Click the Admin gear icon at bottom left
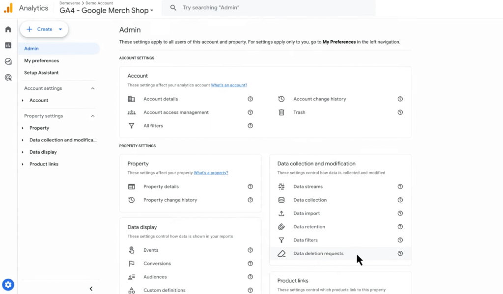Screen dimensions: 503x294 tap(8, 285)
